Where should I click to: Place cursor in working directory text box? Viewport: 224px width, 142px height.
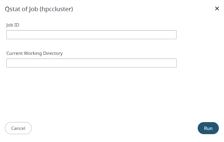pos(91,63)
